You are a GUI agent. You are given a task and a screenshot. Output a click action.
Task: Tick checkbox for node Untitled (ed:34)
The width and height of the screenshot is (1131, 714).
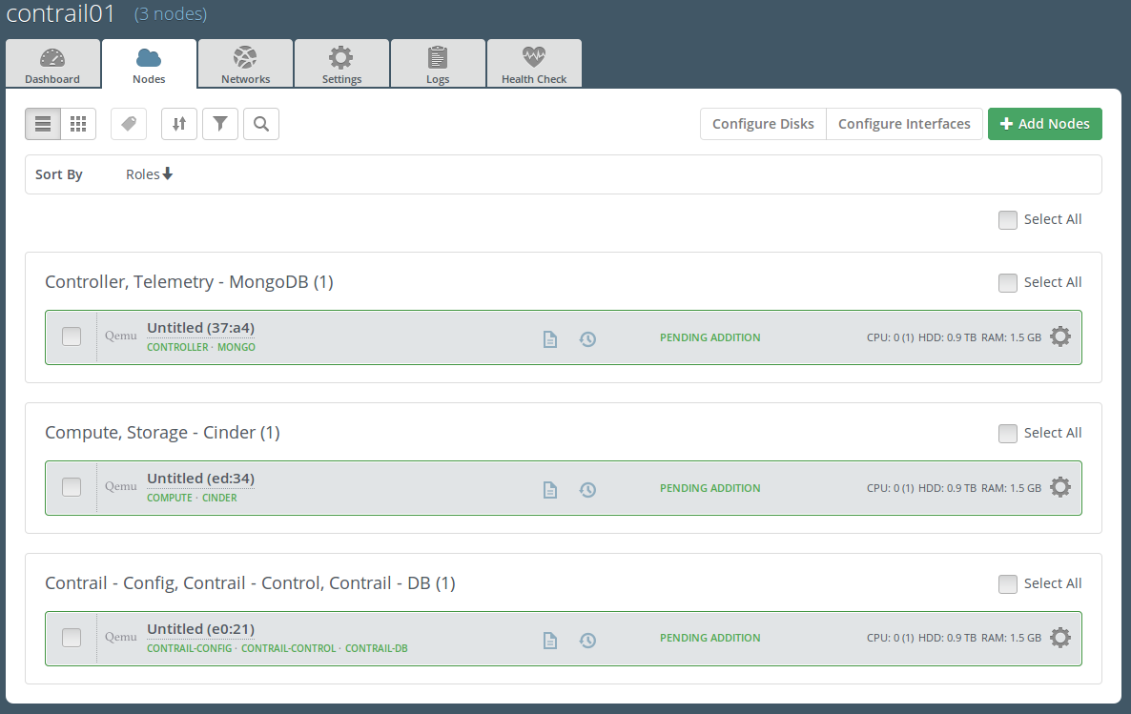[72, 487]
